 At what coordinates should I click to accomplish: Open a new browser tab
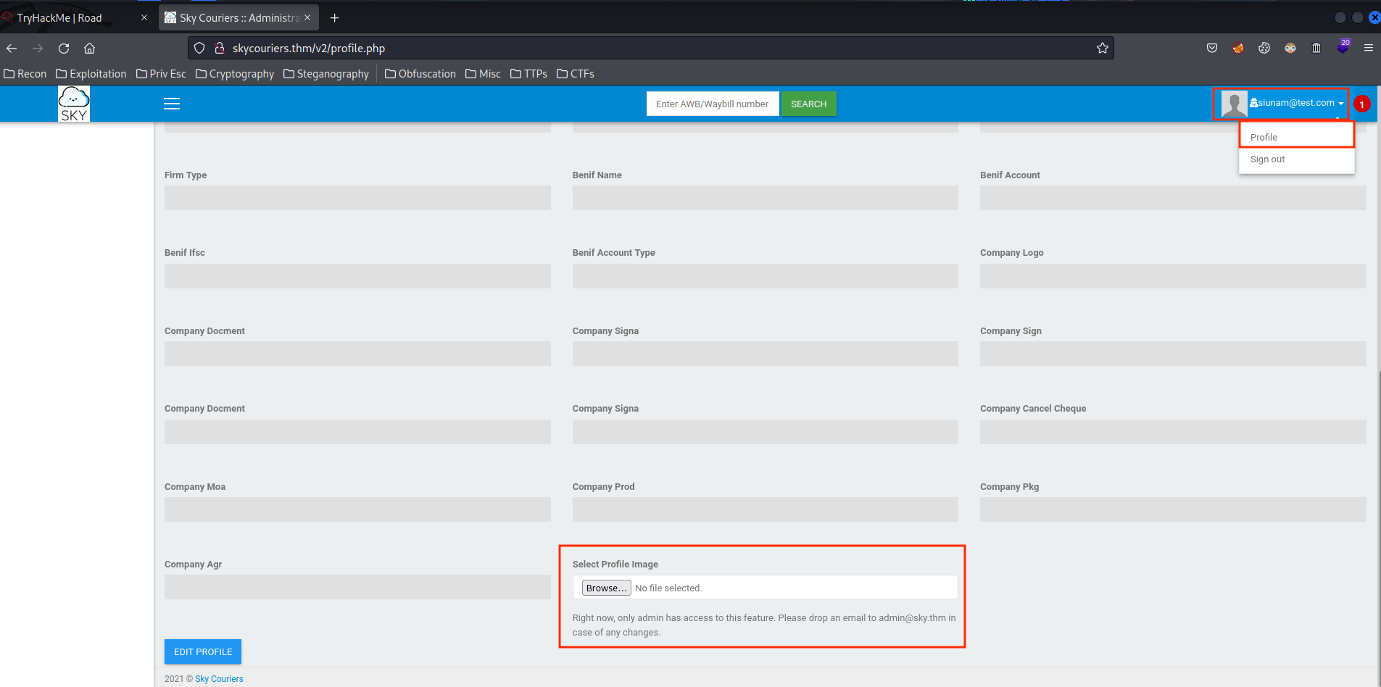point(334,18)
